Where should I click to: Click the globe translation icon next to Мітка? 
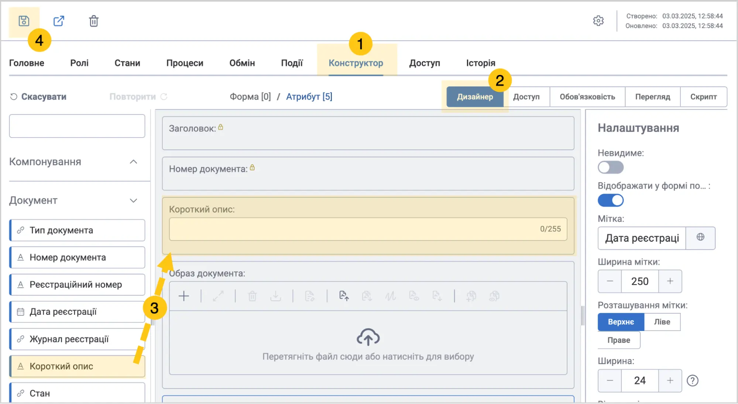click(700, 238)
